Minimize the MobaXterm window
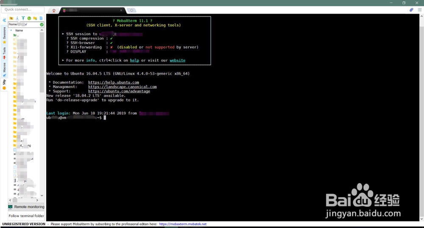 tap(391, 3)
